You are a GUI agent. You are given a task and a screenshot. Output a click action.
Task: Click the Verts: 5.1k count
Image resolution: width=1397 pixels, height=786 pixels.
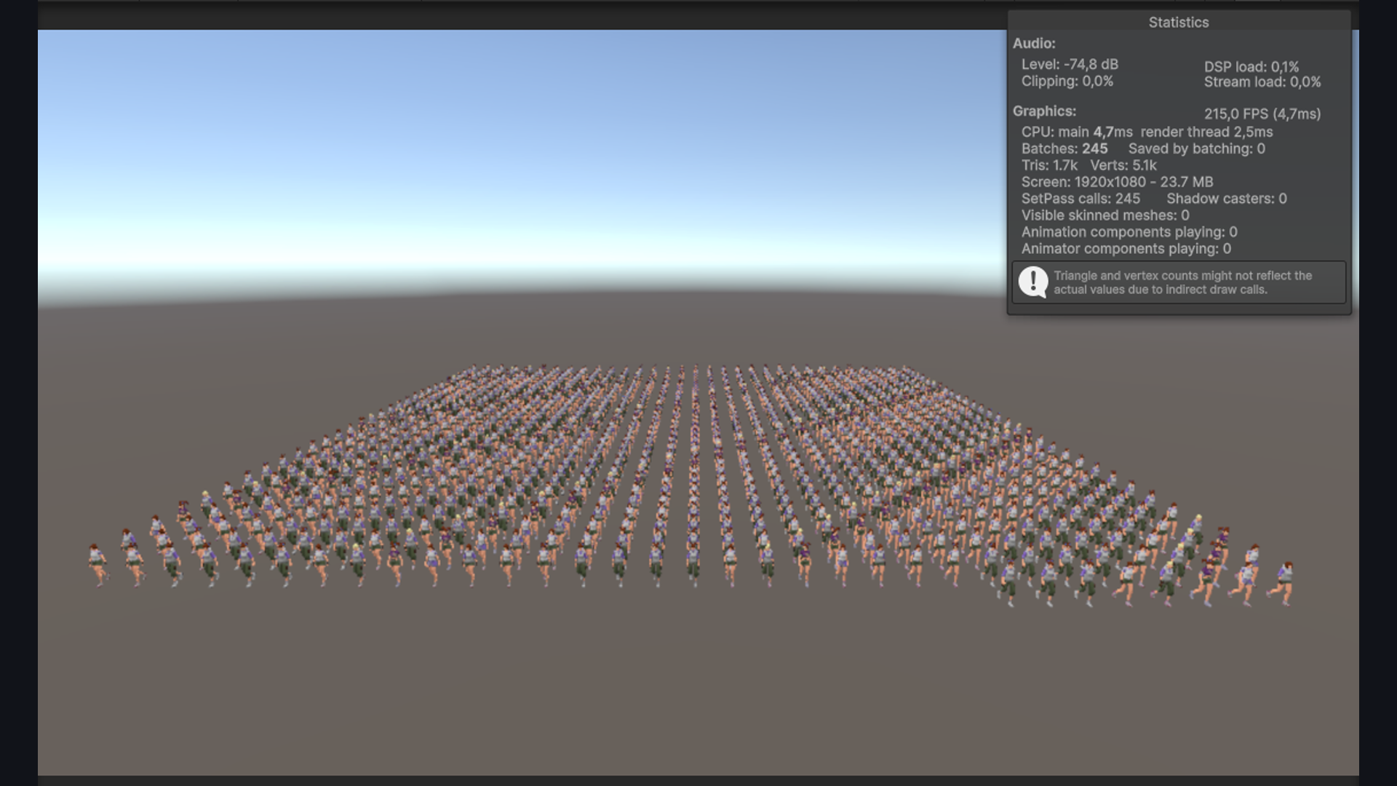click(1123, 166)
